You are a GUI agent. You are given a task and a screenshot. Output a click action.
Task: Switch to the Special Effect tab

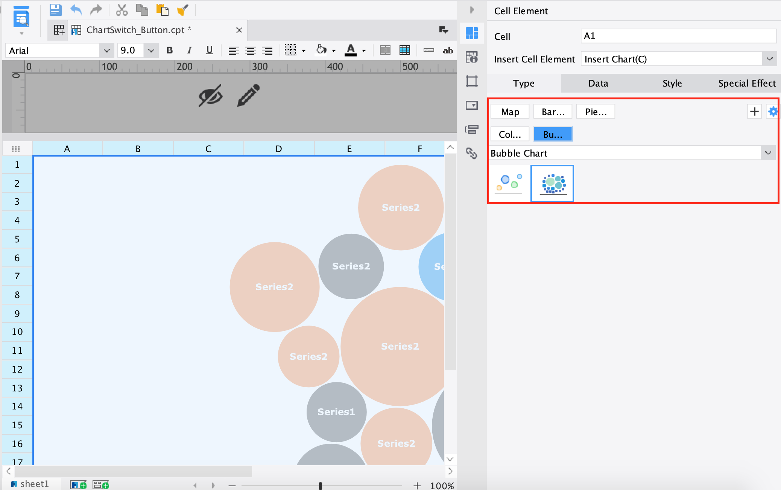(x=746, y=83)
